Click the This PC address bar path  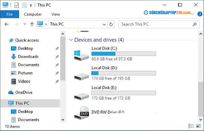57,24
